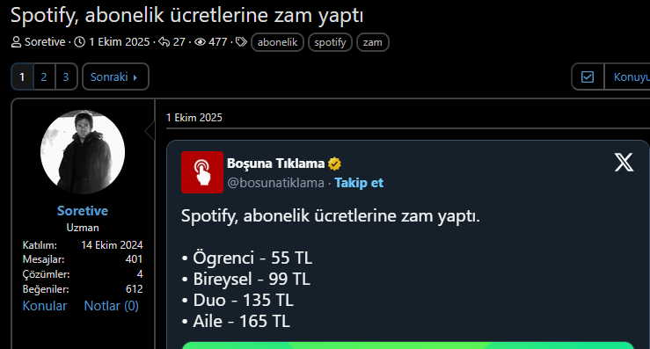The width and height of the screenshot is (650, 349).
Task: Go to page 3 of thread
Action: [65, 76]
